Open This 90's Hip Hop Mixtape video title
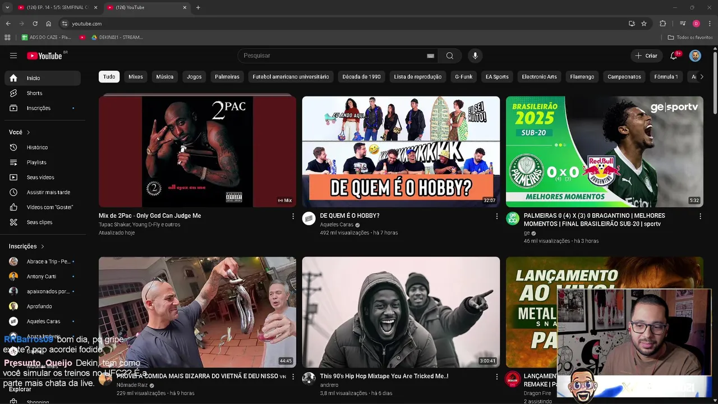This screenshot has height=404, width=718. pos(384,376)
